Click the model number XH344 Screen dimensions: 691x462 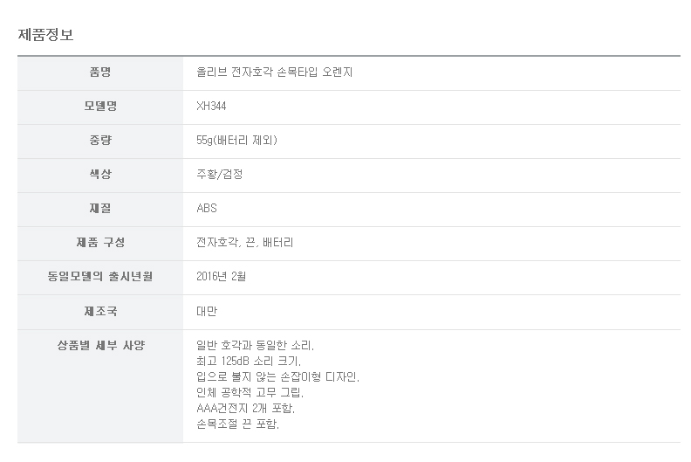click(212, 107)
